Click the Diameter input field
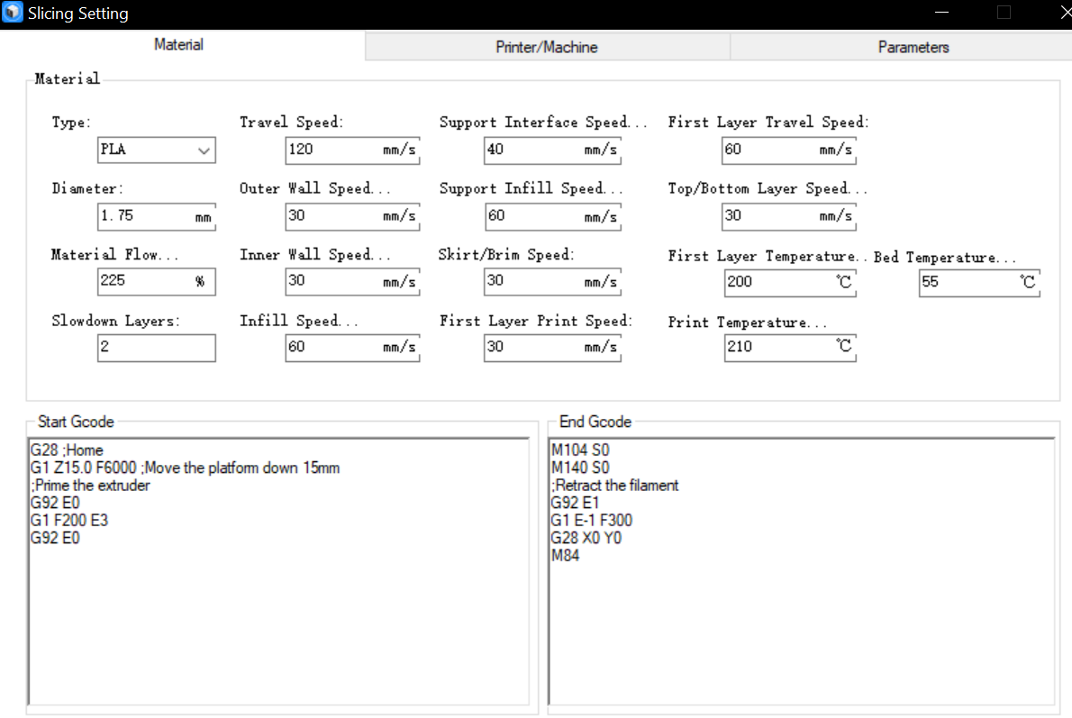 [157, 216]
